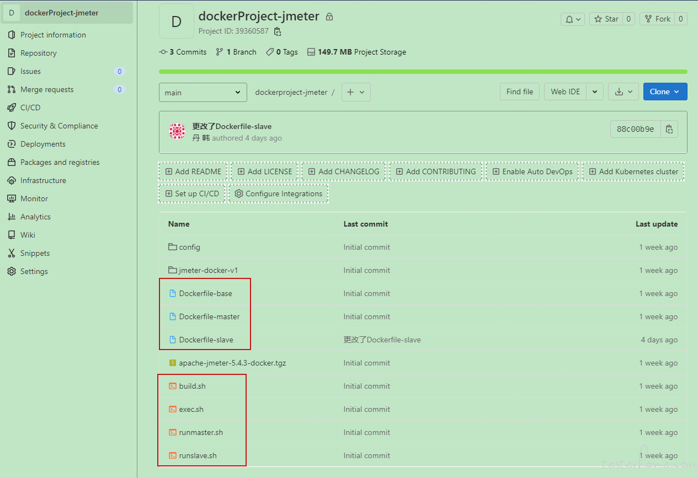Click the Add LICENSE button

(264, 171)
